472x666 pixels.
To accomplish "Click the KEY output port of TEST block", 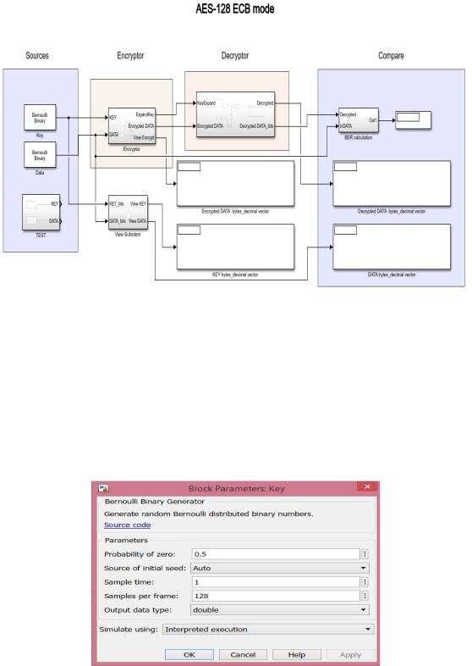I will point(61,204).
